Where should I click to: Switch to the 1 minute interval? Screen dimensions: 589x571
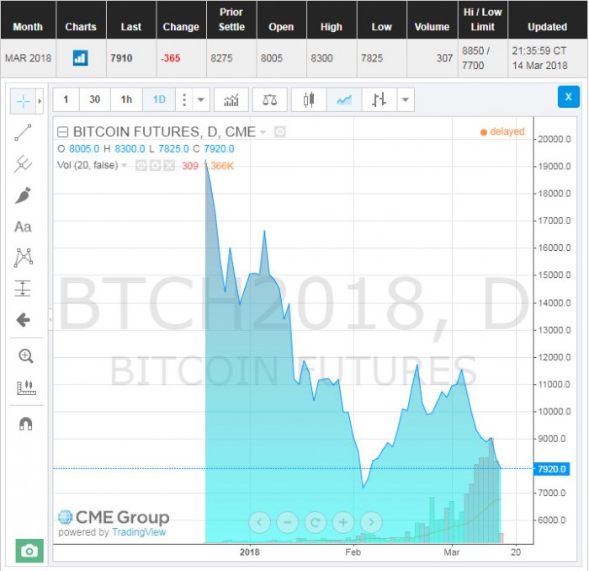[x=66, y=99]
